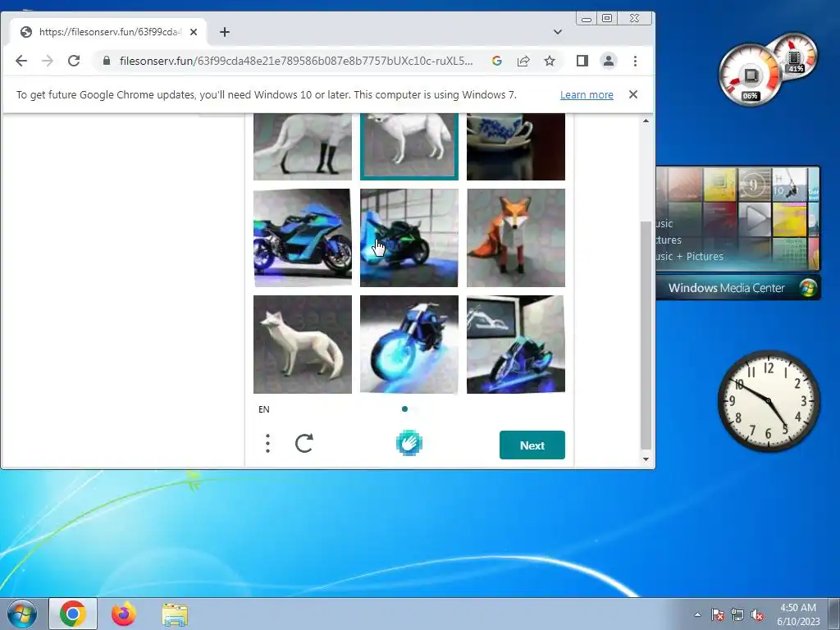
Task: Click the page scrollbar up arrow
Action: [646, 121]
